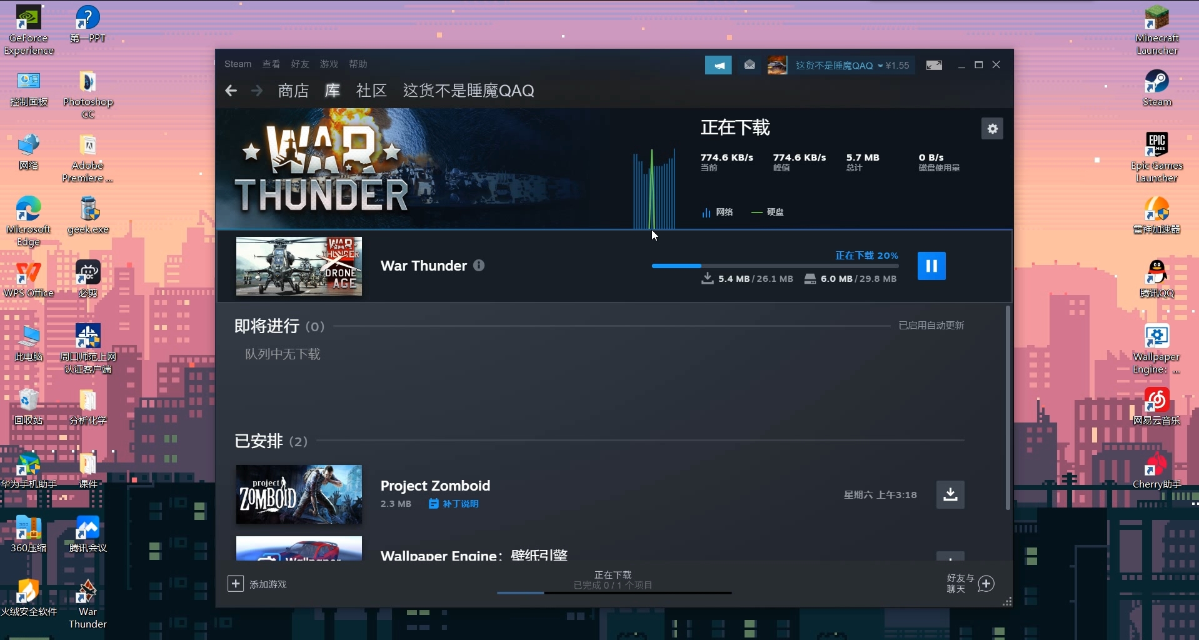Open the 库 library tab
Viewport: 1199px width, 640px height.
332,91
